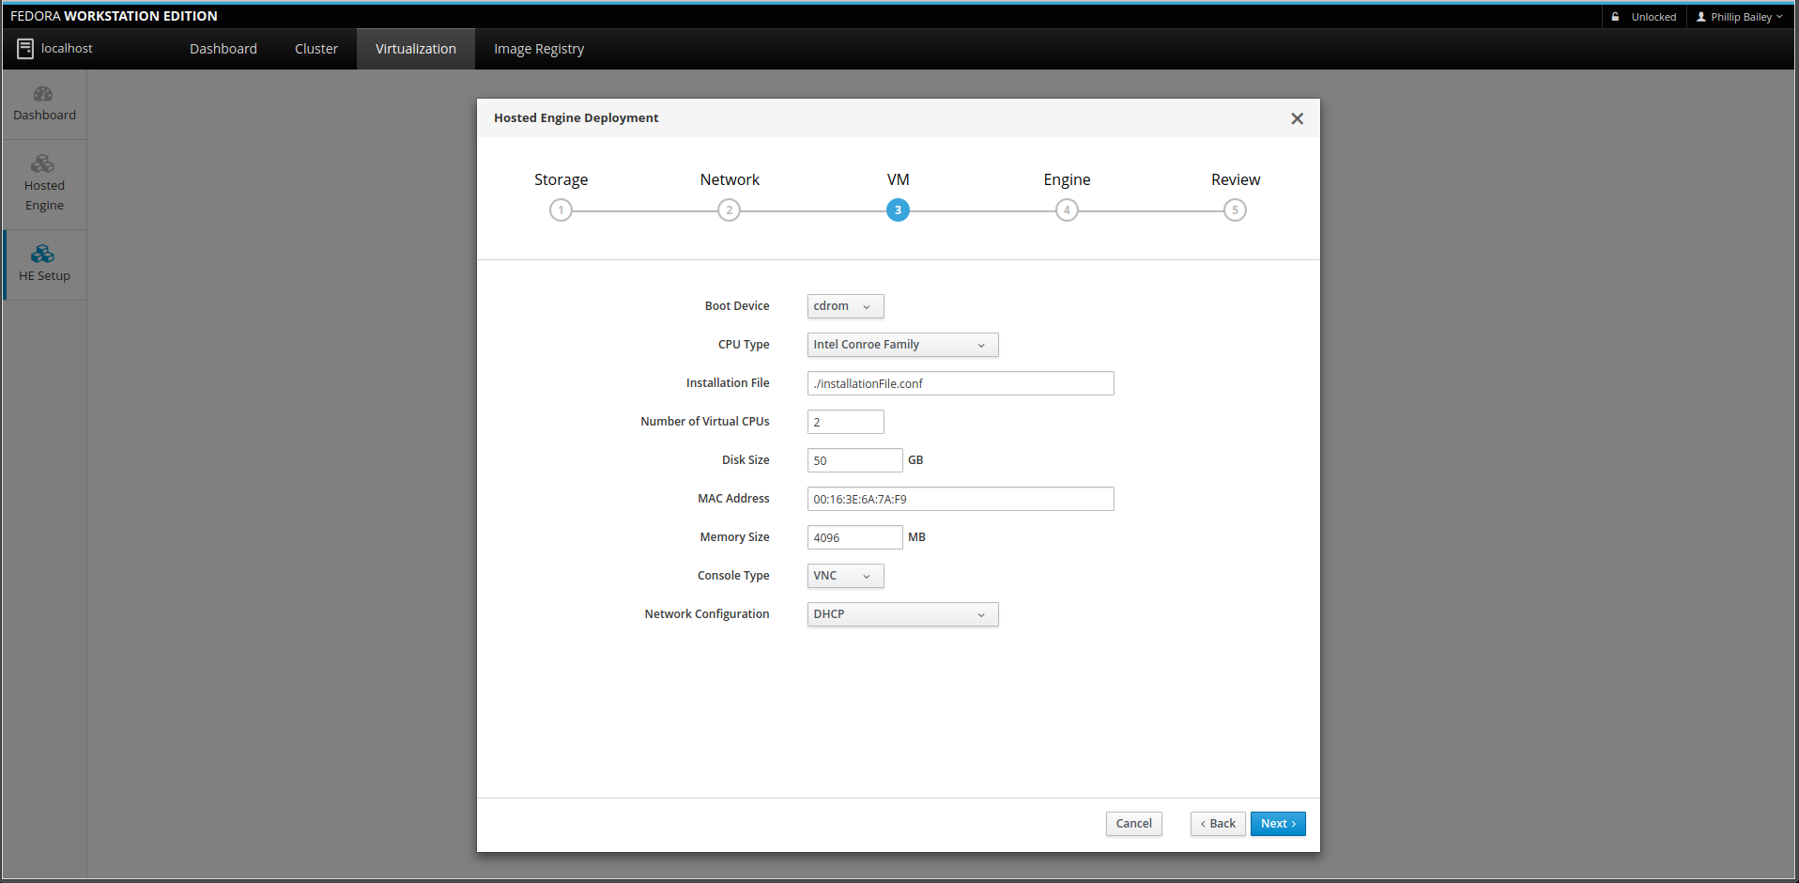This screenshot has height=883, width=1799.
Task: Select wizard step 4 Engine circle
Action: coord(1067,210)
